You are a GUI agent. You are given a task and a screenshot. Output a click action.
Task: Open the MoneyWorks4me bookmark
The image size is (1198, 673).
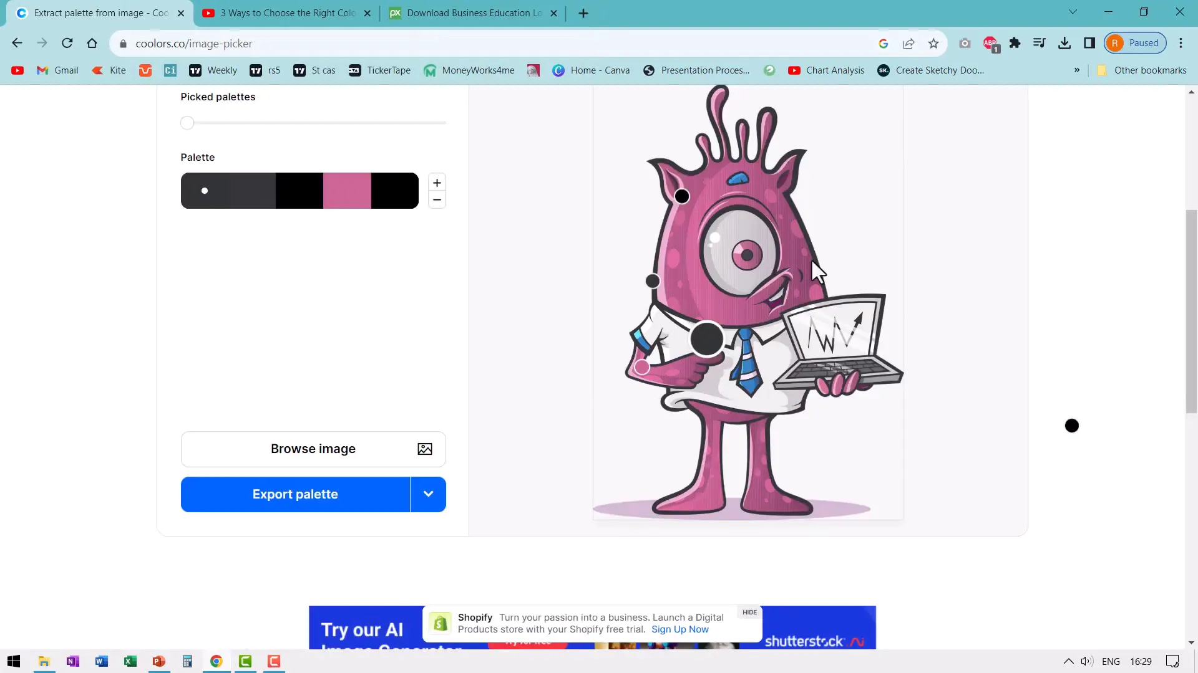[469, 70]
